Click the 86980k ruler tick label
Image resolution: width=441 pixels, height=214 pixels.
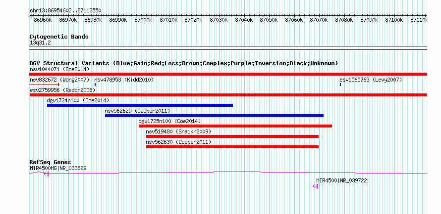click(93, 20)
